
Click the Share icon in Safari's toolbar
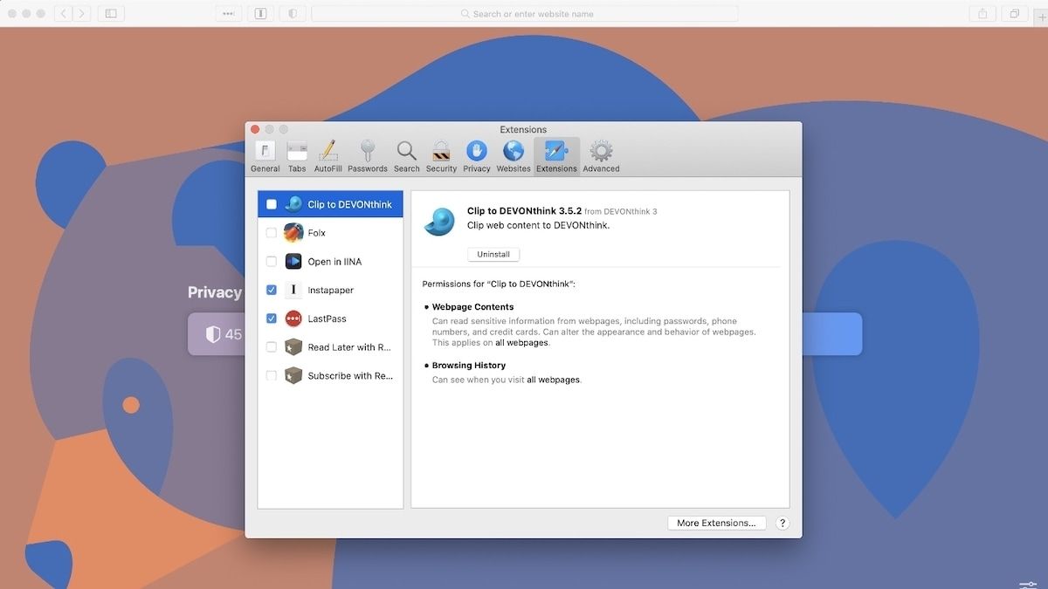click(x=982, y=13)
